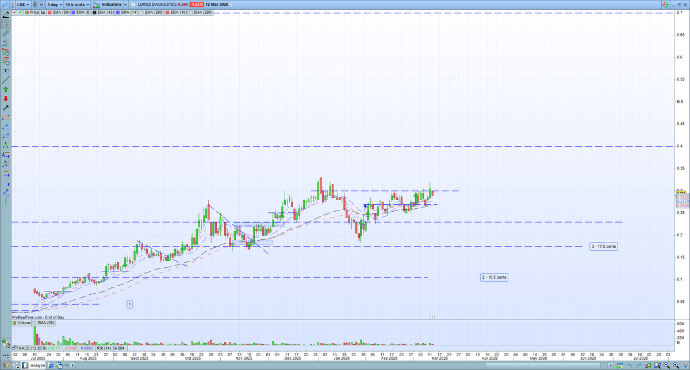
Task: Enable the SMA (200) indicator
Action: pos(152,13)
